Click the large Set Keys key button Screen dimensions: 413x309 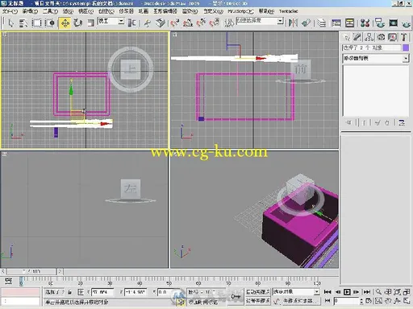pos(236,296)
